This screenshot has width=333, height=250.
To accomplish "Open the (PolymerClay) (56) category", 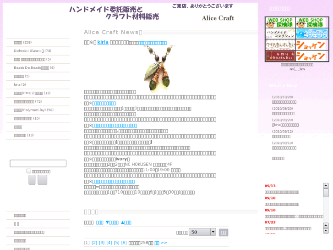I will (x=33, y=110).
